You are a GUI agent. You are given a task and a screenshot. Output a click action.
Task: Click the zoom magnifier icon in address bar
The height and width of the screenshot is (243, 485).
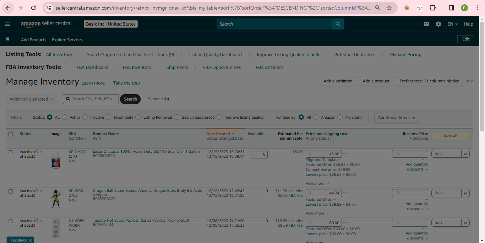[x=378, y=7]
